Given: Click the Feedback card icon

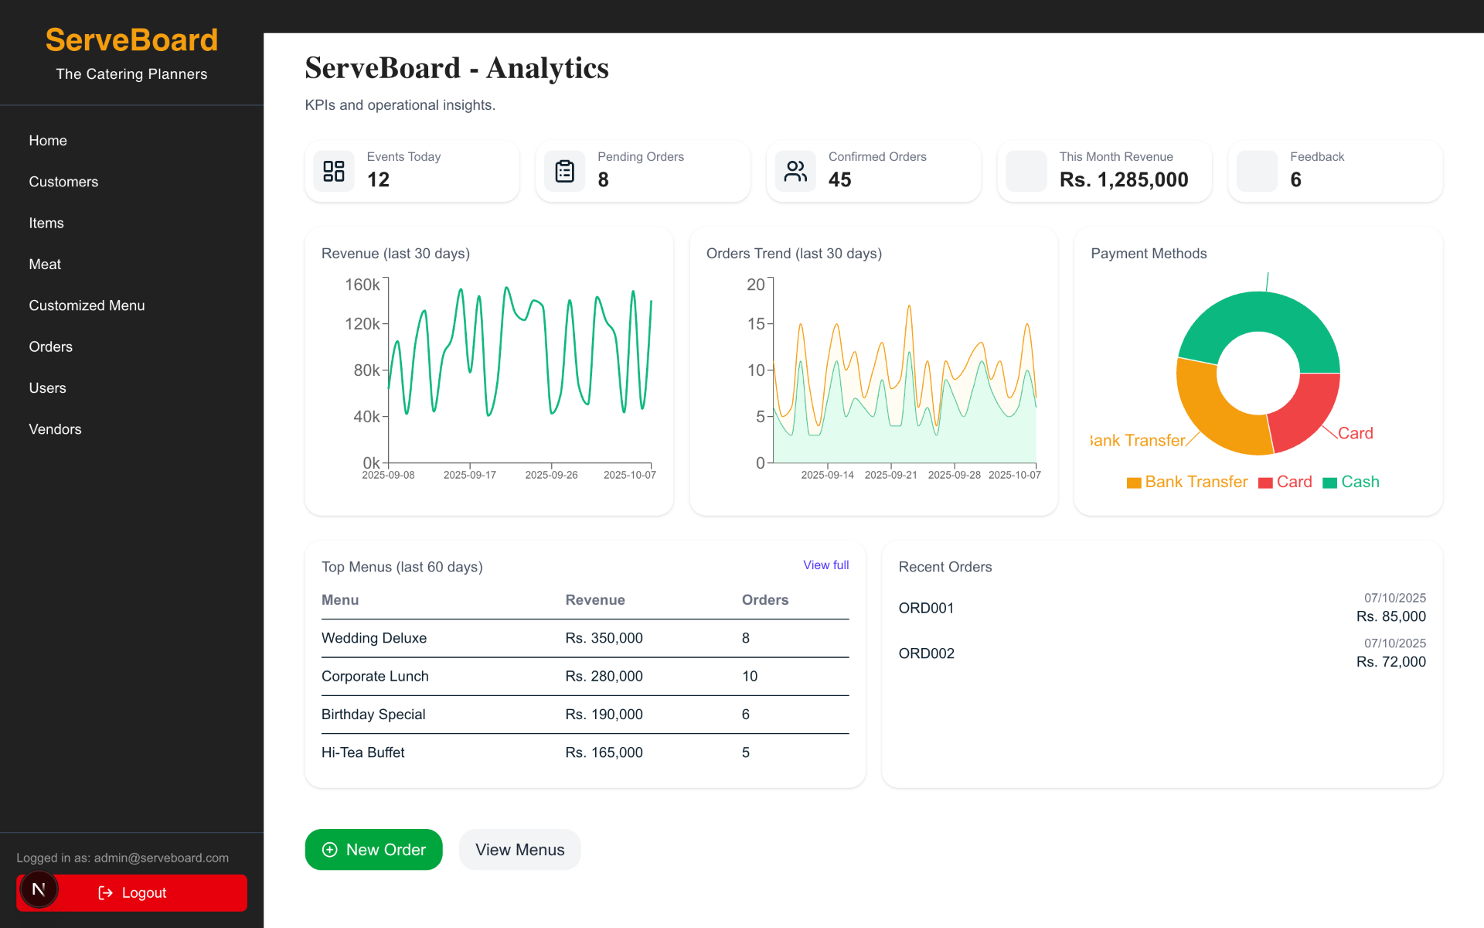Looking at the screenshot, I should pos(1257,171).
